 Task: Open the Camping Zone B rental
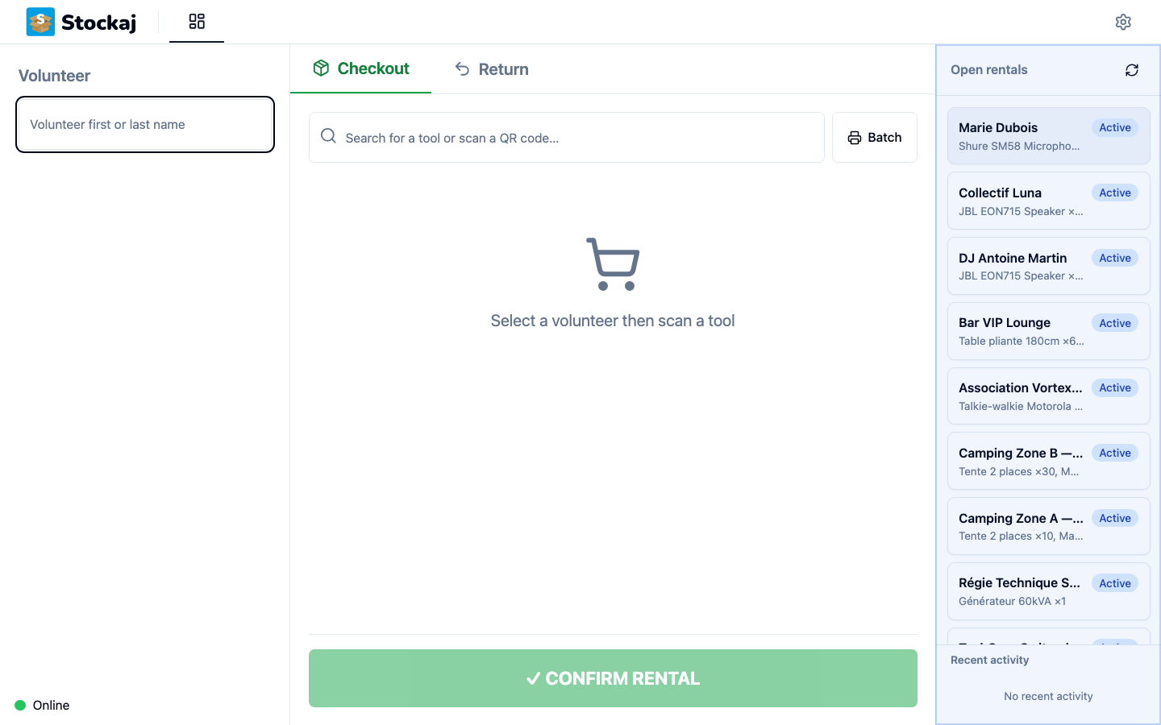point(1048,462)
